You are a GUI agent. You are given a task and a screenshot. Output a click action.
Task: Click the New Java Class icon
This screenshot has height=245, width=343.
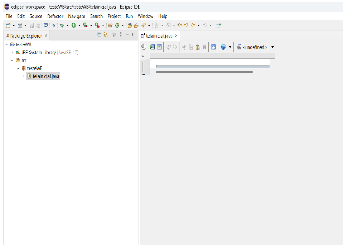click(x=117, y=25)
